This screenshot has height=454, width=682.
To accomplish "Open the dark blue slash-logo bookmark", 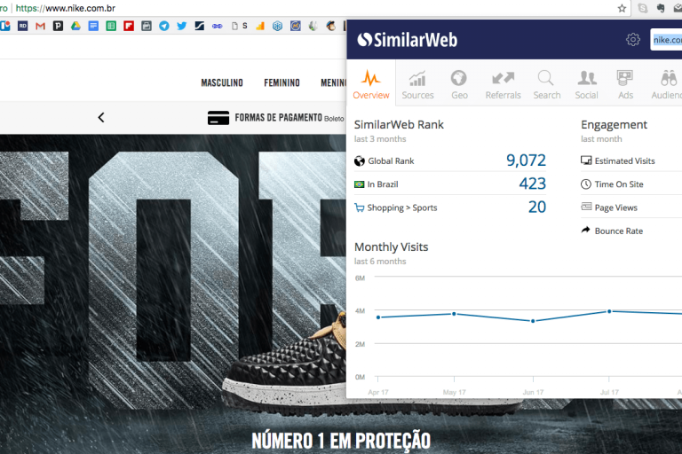I will point(199,26).
